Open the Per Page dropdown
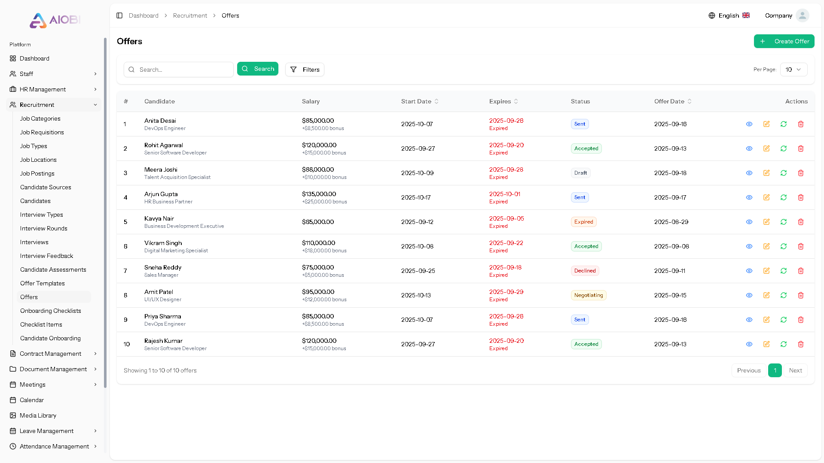Screen dimensions: 824x463 [793, 70]
